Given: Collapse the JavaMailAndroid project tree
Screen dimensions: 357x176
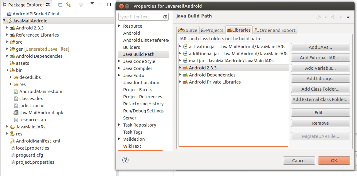Looking at the screenshot, I should 4,21.
